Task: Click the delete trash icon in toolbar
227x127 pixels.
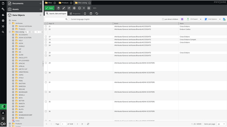Action: click(58, 8)
